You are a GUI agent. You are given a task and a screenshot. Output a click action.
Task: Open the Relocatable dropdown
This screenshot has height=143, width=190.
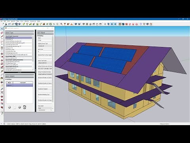45,108
